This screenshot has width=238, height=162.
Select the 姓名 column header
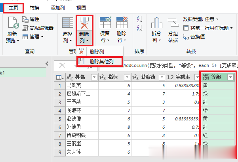(x=82, y=77)
